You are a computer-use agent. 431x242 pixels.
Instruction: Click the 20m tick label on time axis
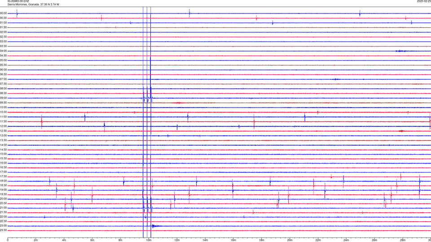(x=290, y=240)
